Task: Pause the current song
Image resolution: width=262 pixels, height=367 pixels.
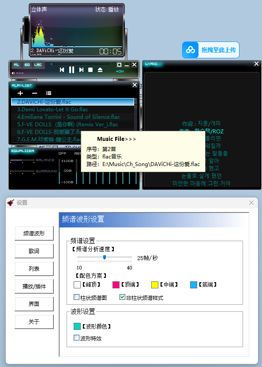Action: (71, 70)
